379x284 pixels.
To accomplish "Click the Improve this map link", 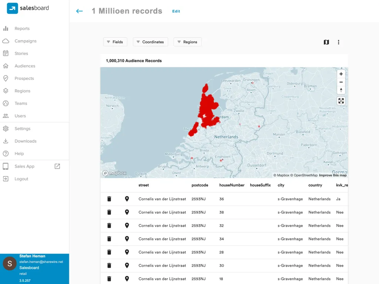I will 333,175.
